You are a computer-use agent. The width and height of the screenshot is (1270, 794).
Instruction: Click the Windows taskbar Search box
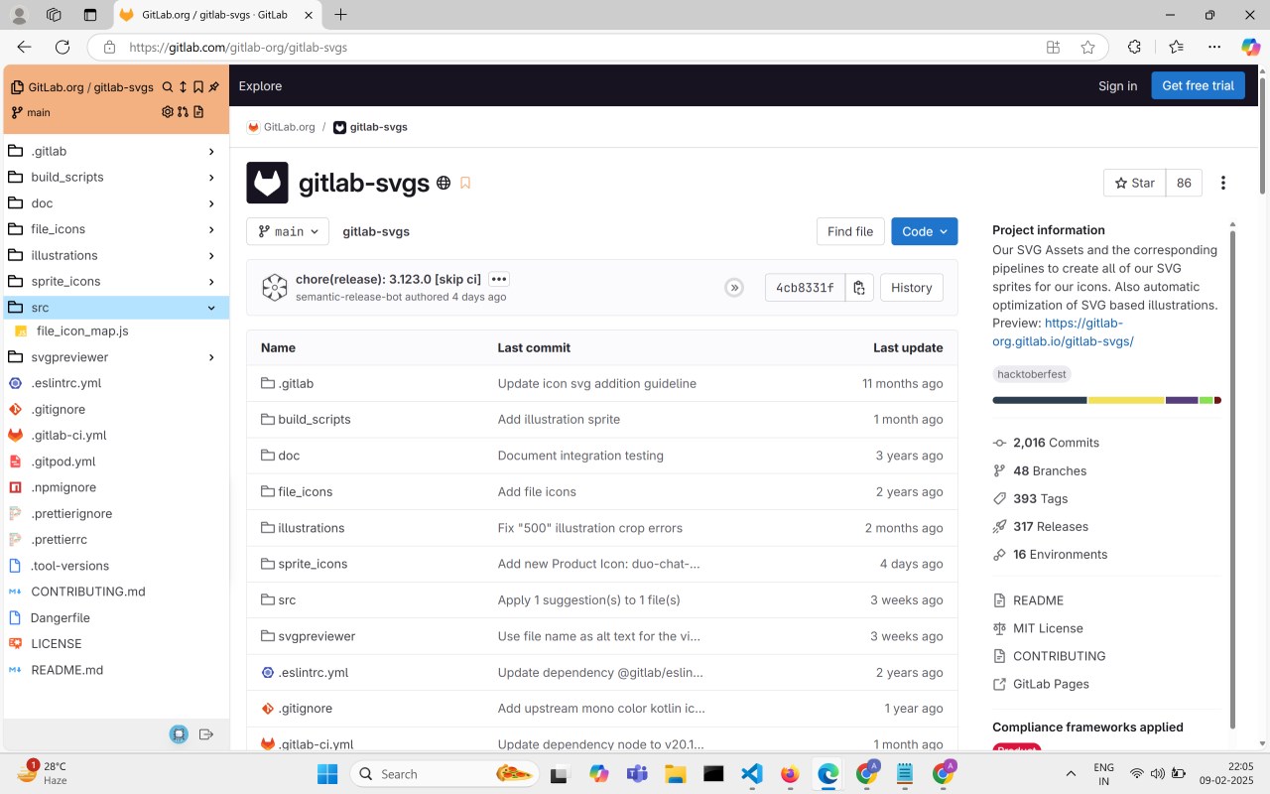click(444, 773)
